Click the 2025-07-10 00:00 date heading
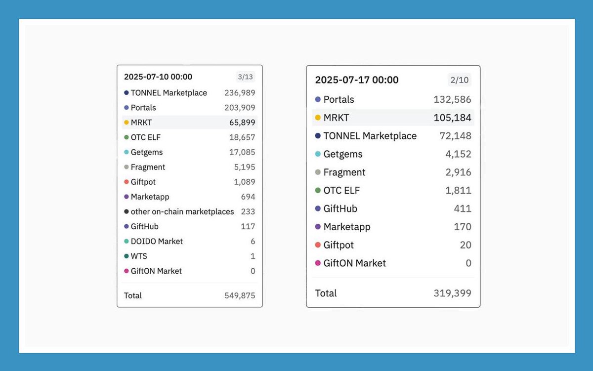593x371 pixels. [158, 77]
